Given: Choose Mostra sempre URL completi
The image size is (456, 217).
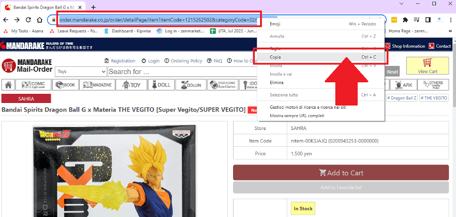Looking at the screenshot, I should point(321,116).
